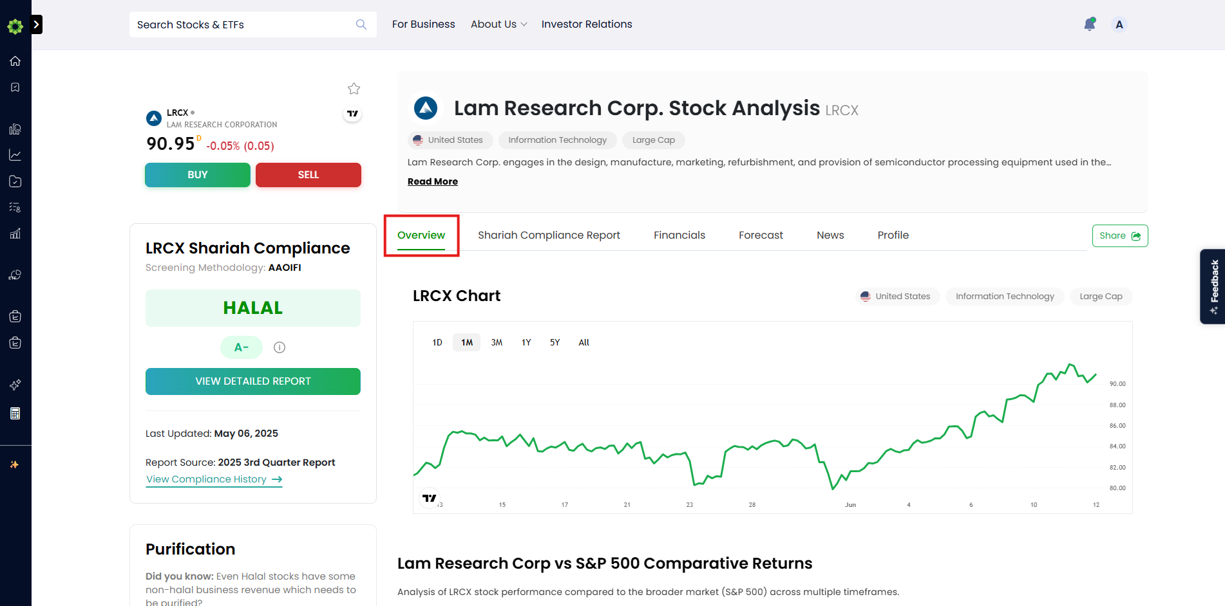Click the LRCX company logo in the price card
This screenshot has height=606, width=1225.
pos(154,118)
